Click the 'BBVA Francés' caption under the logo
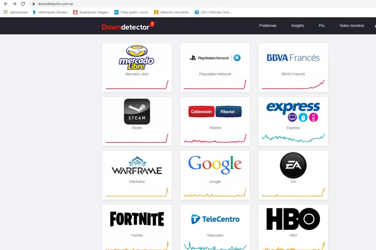376x250 pixels. pyautogui.click(x=293, y=74)
